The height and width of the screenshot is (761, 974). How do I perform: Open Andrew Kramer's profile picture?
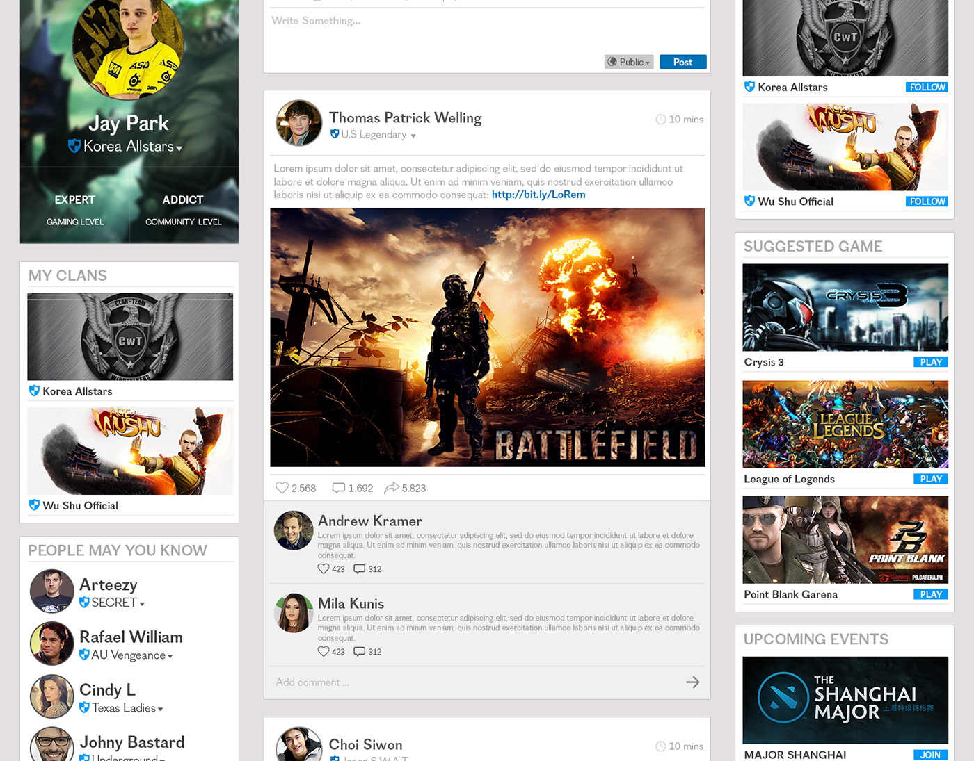coord(294,530)
